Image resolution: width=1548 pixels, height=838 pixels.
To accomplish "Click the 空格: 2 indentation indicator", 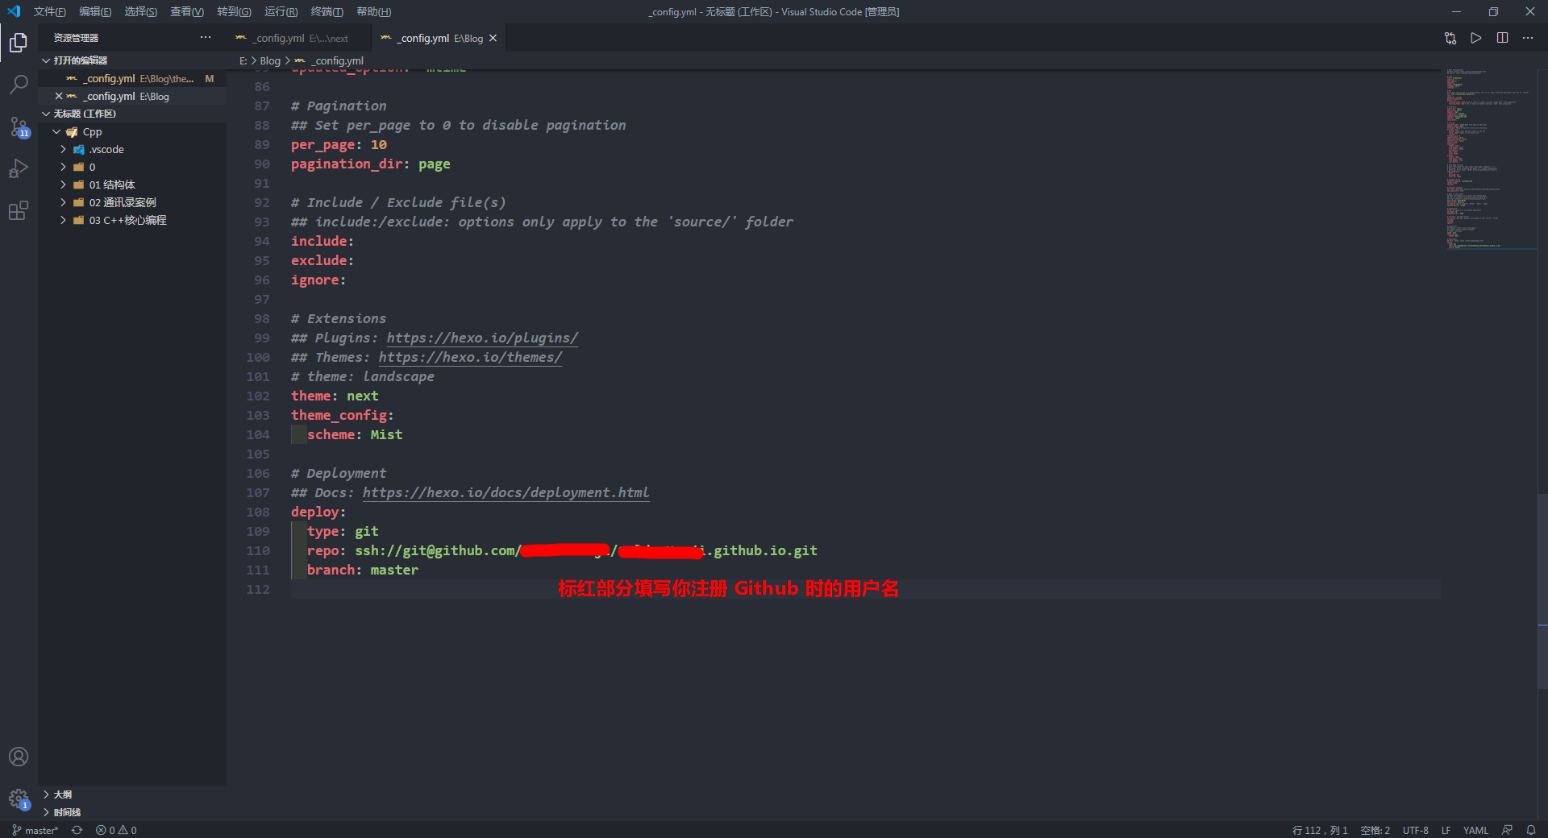I will click(x=1375, y=830).
